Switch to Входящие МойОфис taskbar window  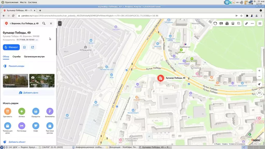click(x=122, y=147)
